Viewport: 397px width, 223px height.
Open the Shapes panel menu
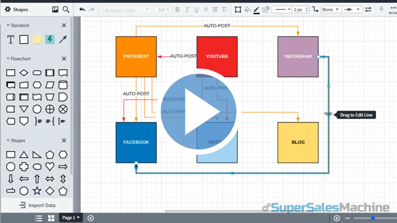8,9
